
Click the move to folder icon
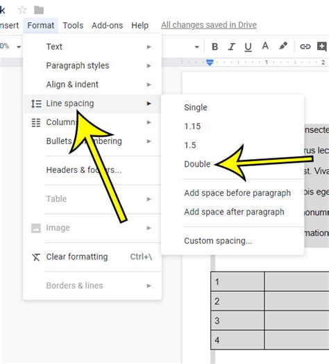(39, 10)
